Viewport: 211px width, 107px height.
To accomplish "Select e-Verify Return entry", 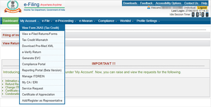I will tap(42, 52).
